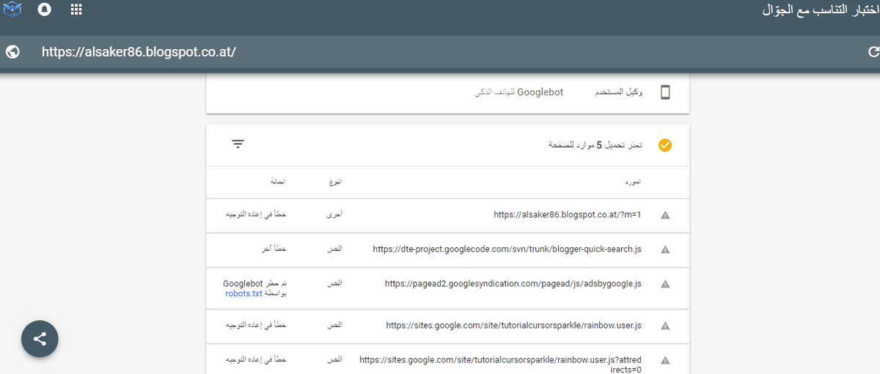The height and width of the screenshot is (374, 880).
Task: Click the notifications bell icon
Action: (x=44, y=10)
